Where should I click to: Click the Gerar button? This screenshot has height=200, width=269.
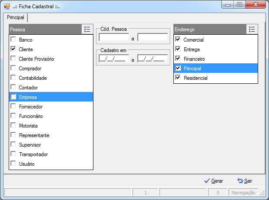pos(213,181)
